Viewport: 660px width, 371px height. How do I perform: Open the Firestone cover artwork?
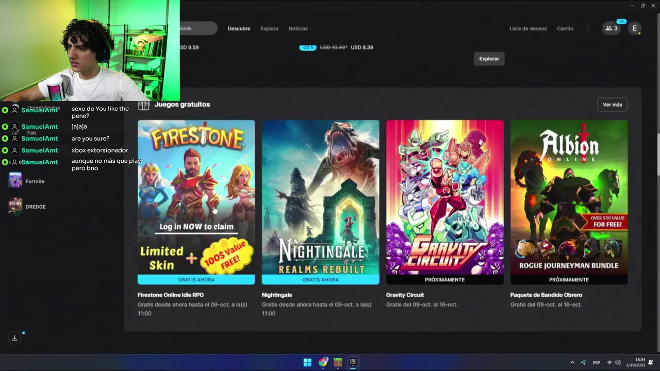196,197
